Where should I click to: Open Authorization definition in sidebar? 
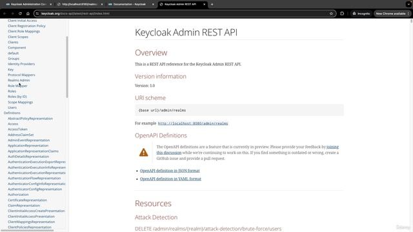coord(18,195)
